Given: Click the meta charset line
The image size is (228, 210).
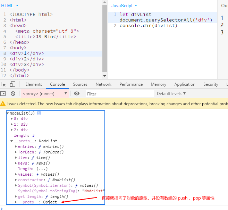Looking at the screenshot, I should (47, 31).
